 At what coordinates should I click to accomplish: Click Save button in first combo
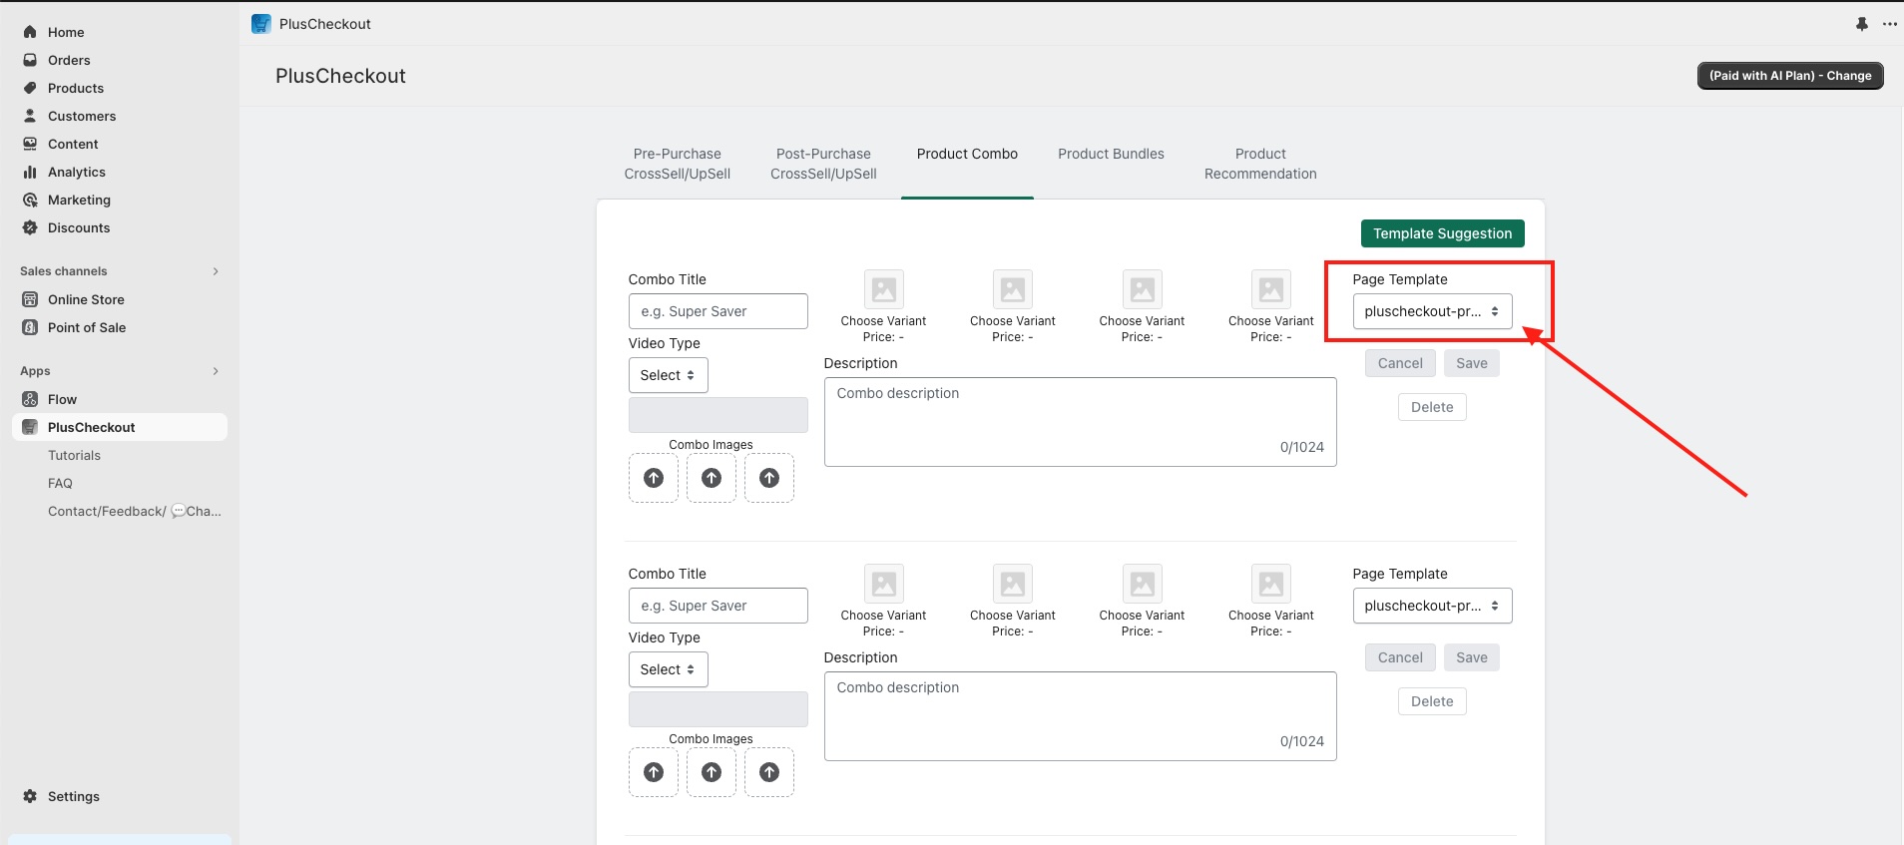point(1471,363)
